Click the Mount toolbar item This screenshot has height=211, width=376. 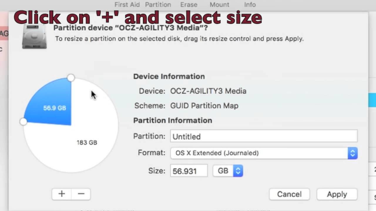(219, 5)
